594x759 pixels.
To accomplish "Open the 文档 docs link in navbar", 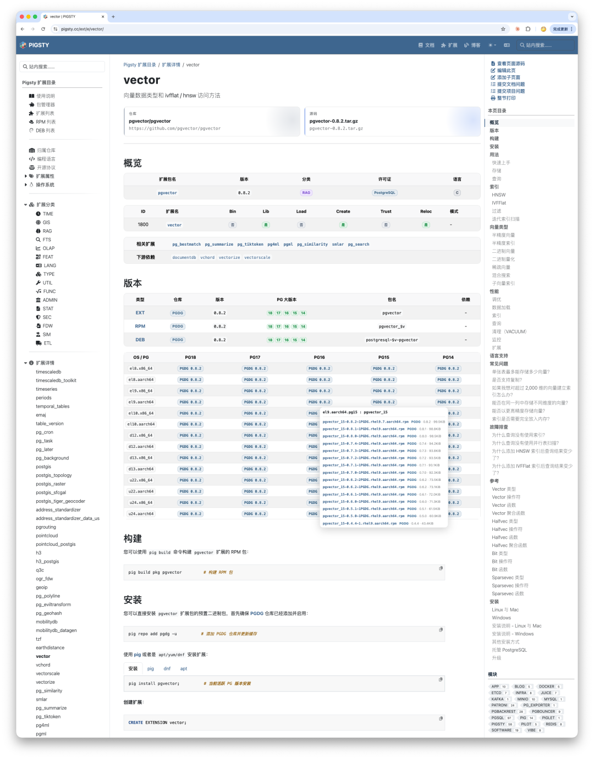I will (426, 45).
